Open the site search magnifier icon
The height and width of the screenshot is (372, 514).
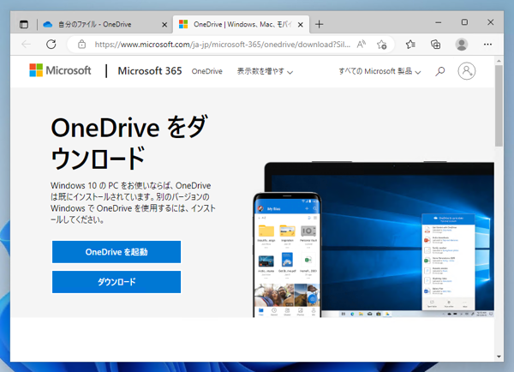[x=440, y=71]
